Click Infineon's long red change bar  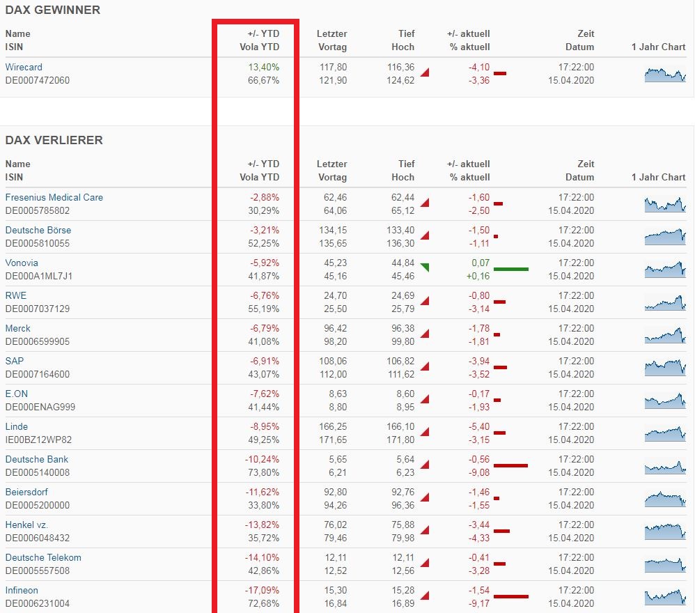click(x=511, y=596)
